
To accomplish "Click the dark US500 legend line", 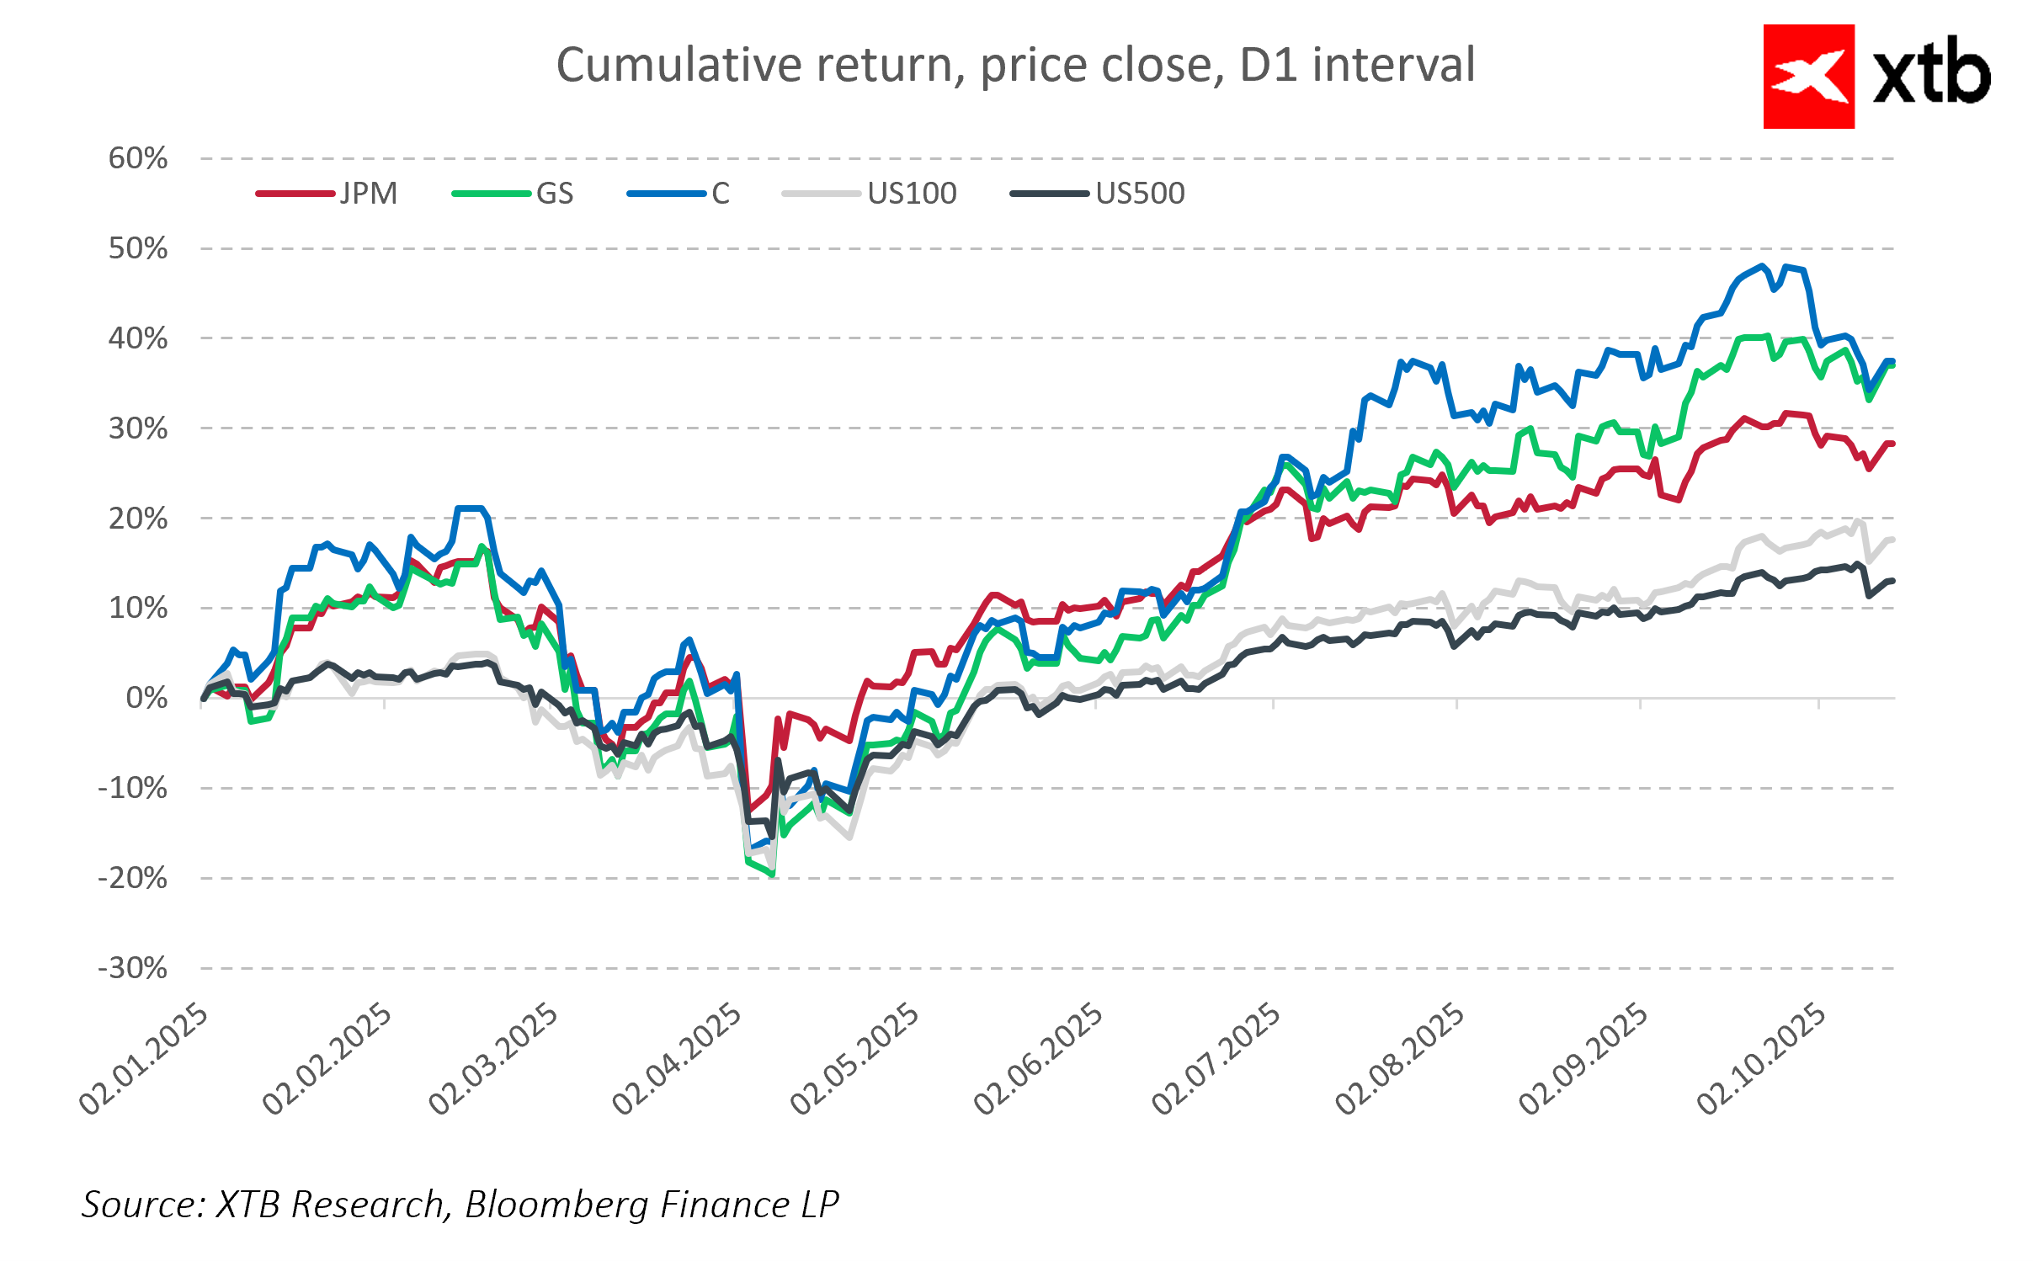I will tap(1050, 194).
